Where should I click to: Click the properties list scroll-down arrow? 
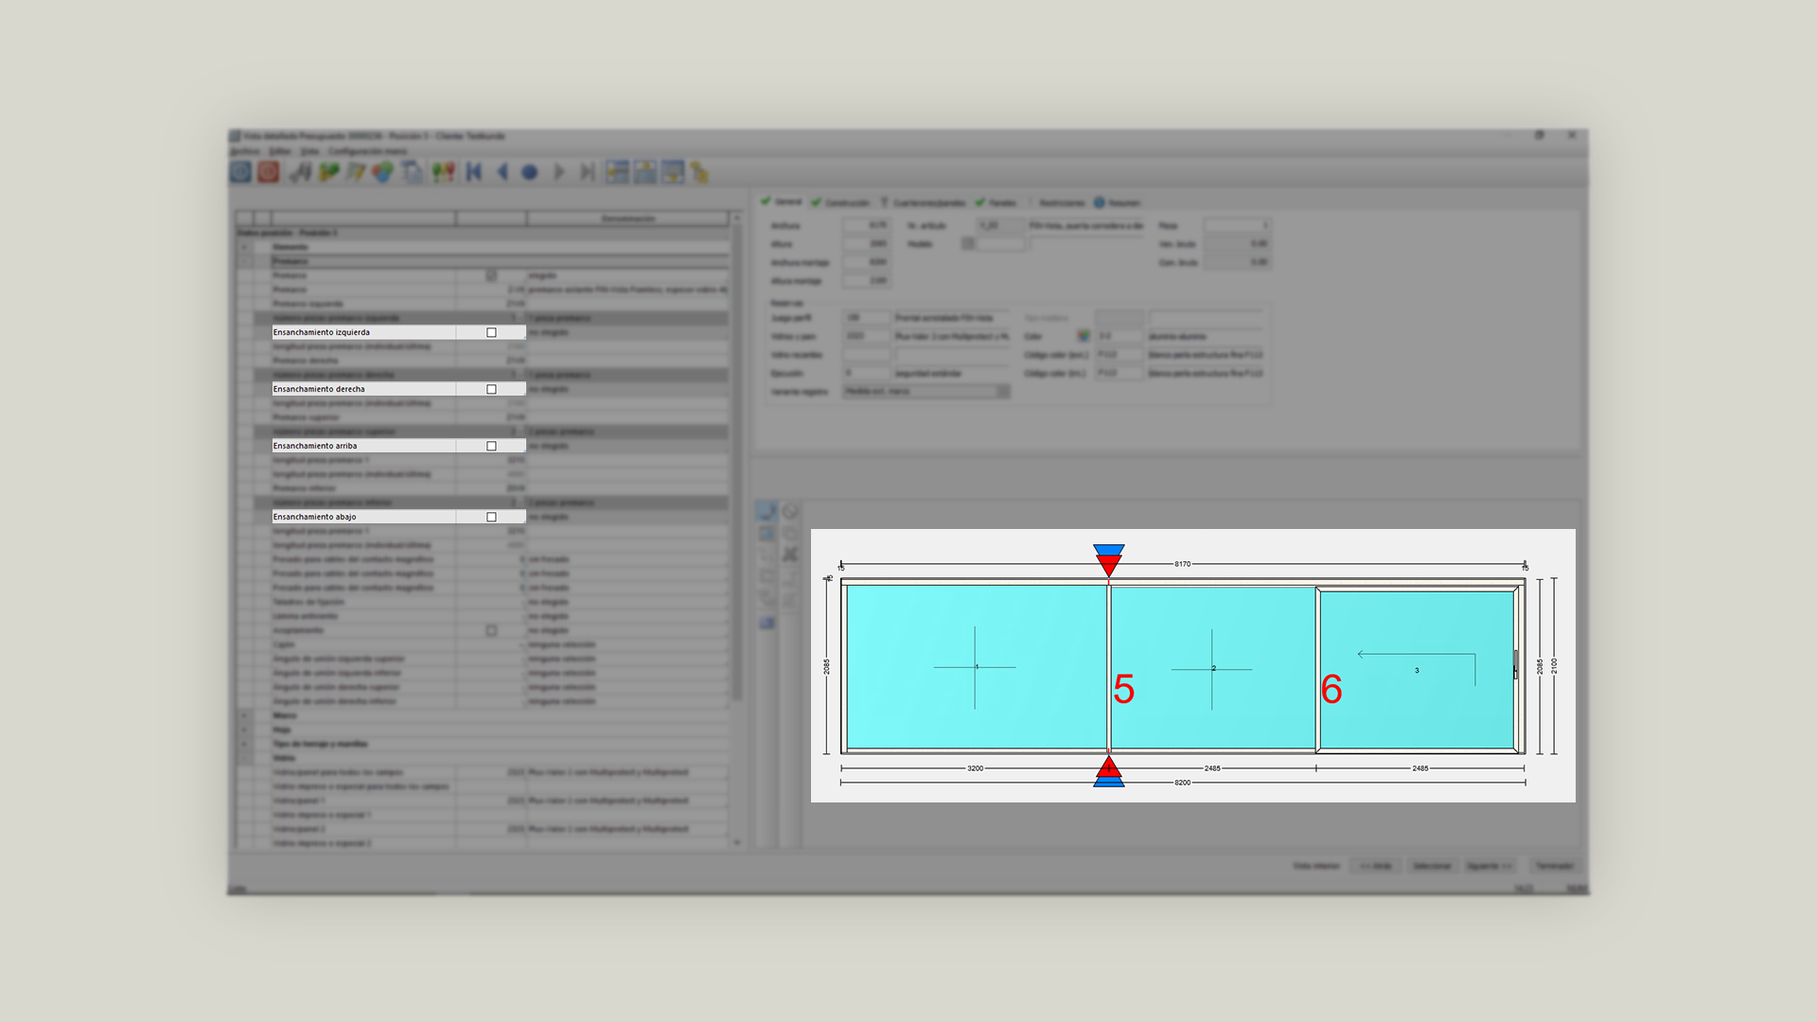736,842
